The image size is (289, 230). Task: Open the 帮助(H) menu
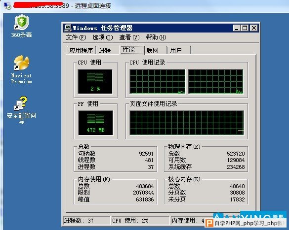point(156,37)
